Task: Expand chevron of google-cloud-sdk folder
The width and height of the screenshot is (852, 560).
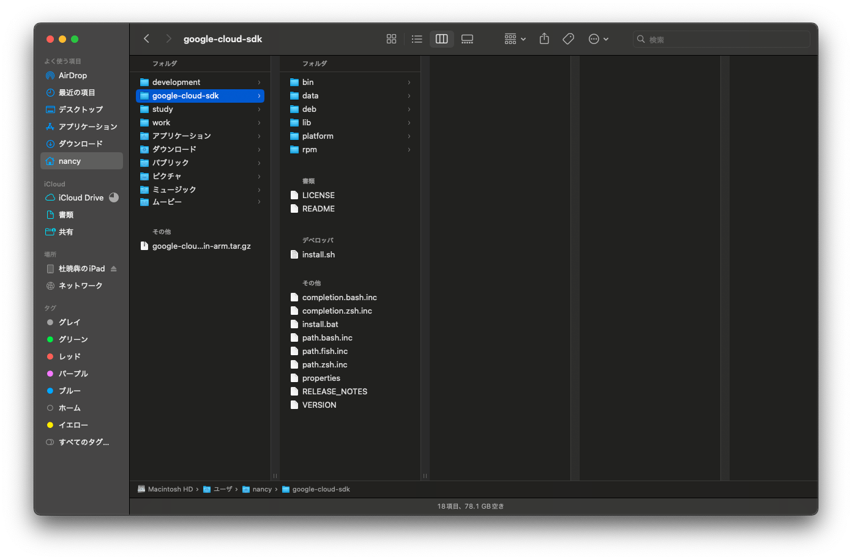Action: click(x=259, y=96)
